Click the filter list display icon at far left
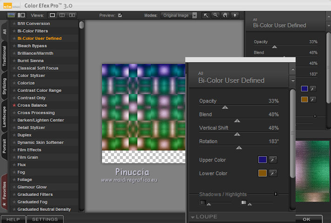Image resolution: width=331 pixels, height=223 pixels. [x=11, y=15]
